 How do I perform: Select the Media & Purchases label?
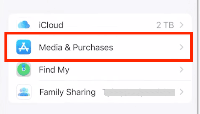[76, 48]
